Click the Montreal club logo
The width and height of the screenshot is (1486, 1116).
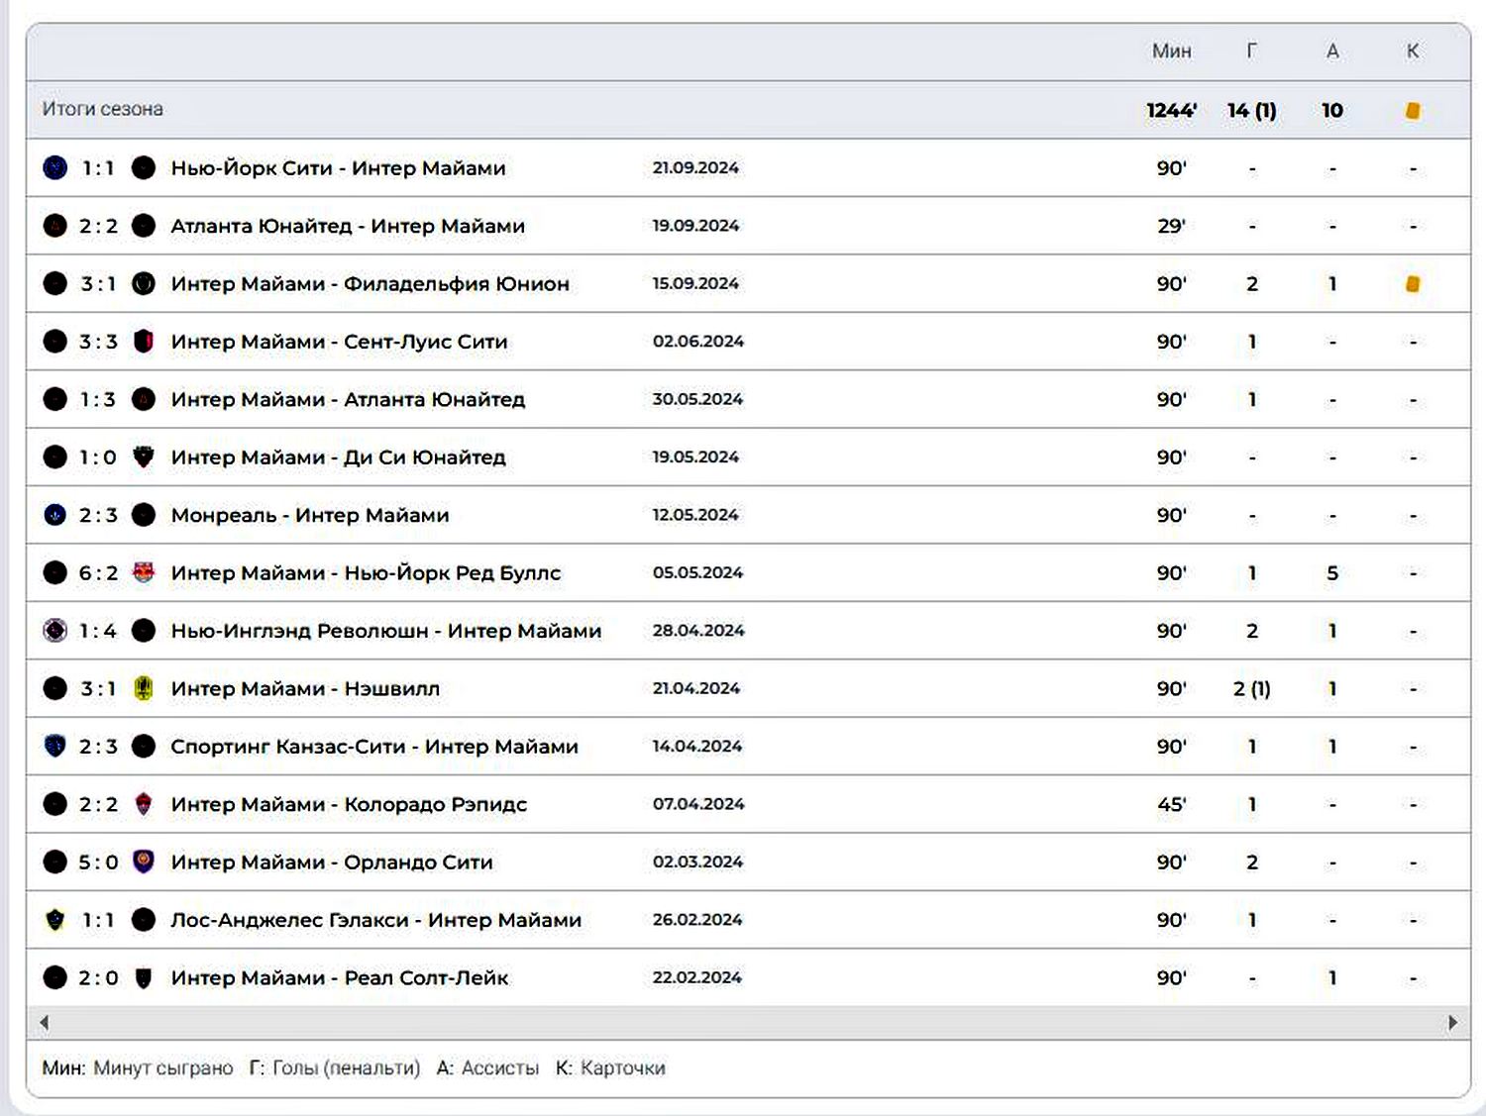(x=55, y=515)
